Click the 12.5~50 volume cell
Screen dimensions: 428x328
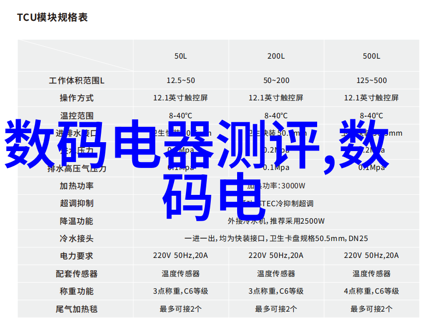coord(180,81)
